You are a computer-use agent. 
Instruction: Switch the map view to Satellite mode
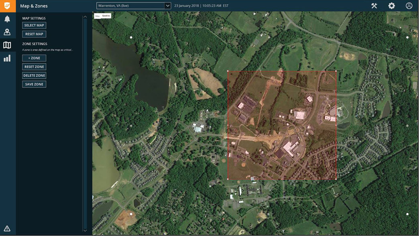click(x=106, y=16)
